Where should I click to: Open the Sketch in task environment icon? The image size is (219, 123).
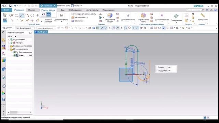[x=5, y=15]
